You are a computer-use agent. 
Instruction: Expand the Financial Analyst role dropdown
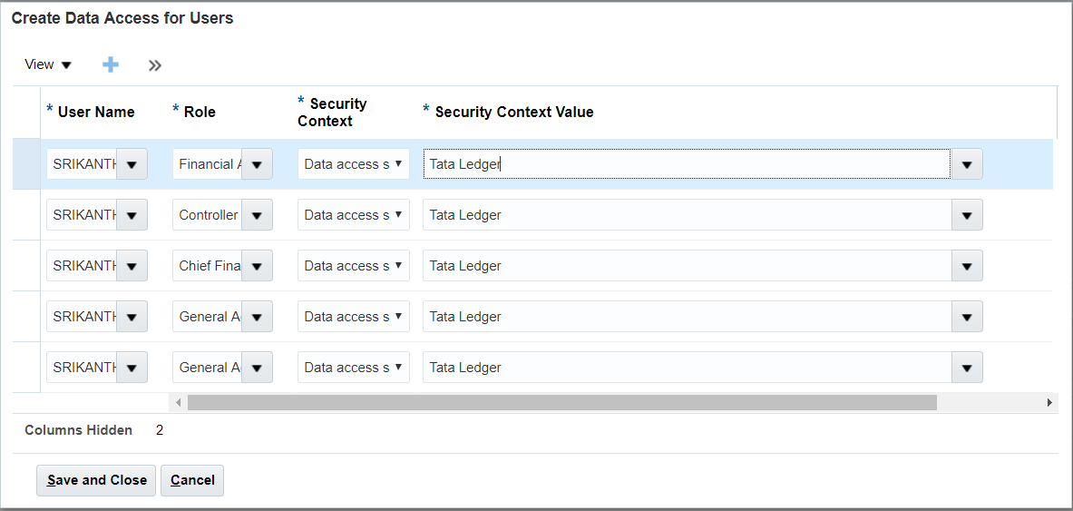click(x=257, y=164)
